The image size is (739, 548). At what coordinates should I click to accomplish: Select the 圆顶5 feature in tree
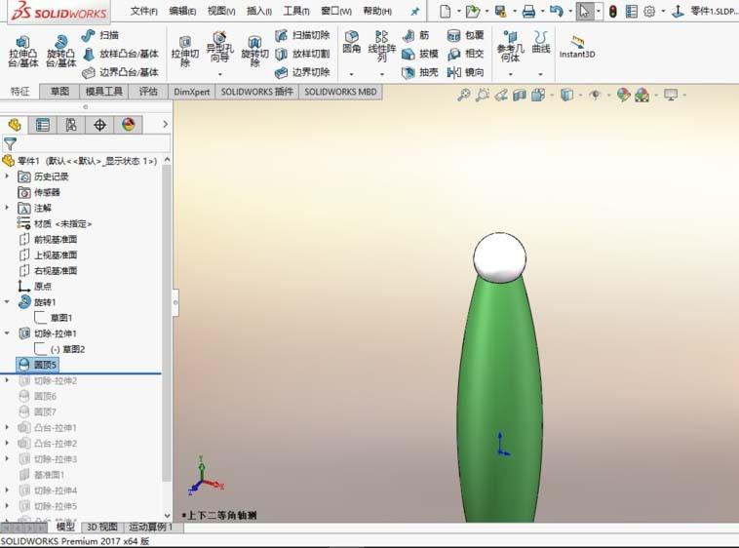[x=37, y=365]
